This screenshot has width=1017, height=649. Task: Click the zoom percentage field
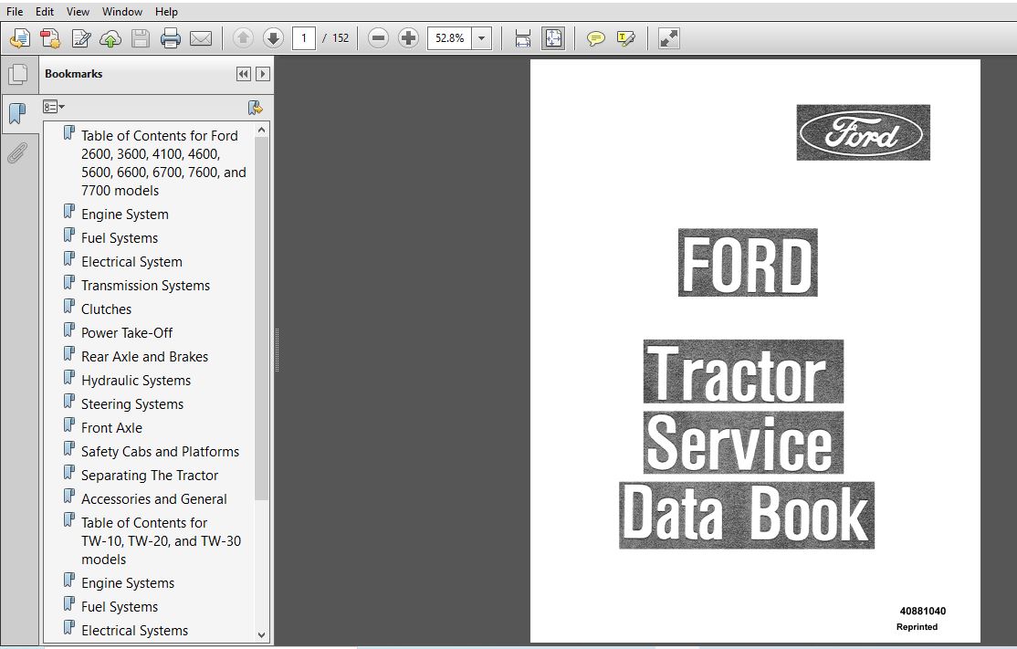(449, 38)
